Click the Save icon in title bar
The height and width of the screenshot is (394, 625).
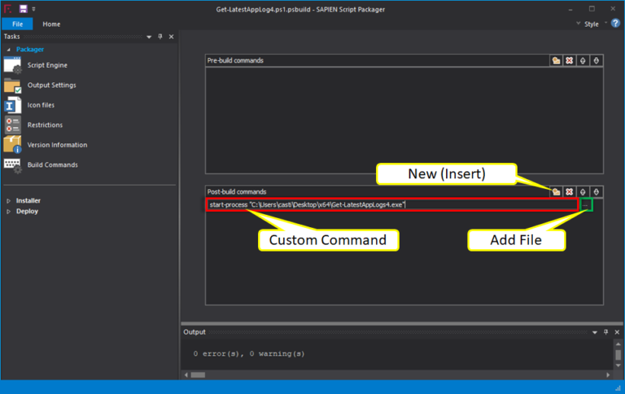23,9
